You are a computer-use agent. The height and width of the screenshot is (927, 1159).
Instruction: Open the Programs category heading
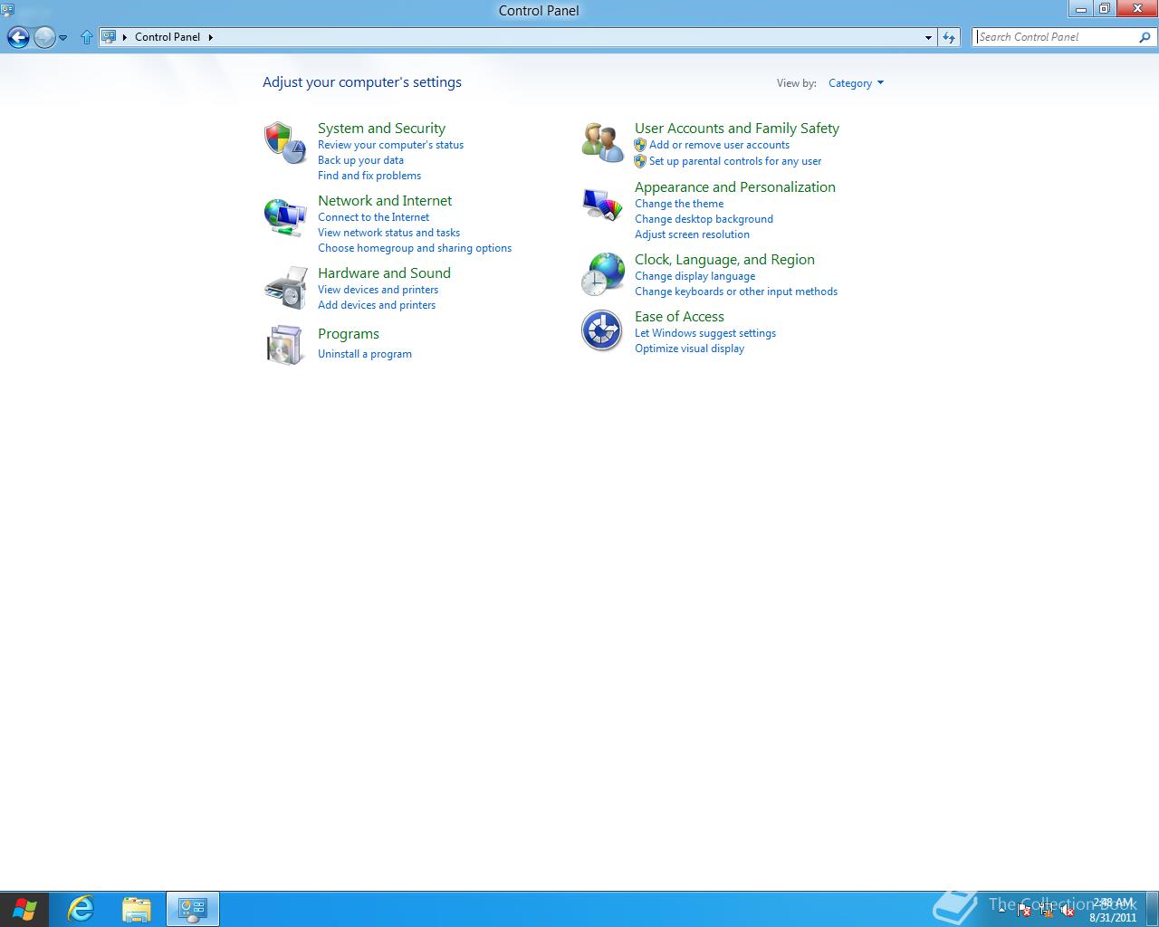349,334
